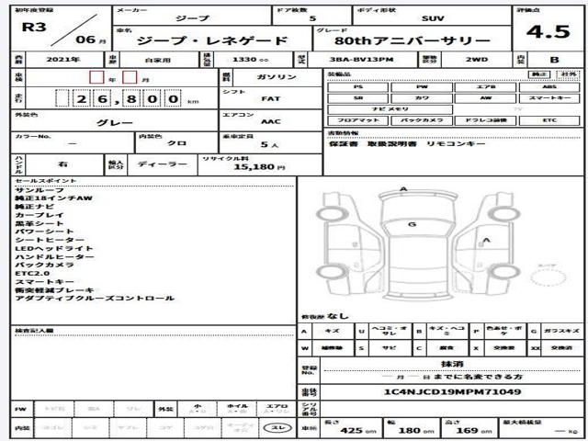This screenshot has width=588, height=441.
Task: Click the PW equipment box
Action: click(x=422, y=87)
